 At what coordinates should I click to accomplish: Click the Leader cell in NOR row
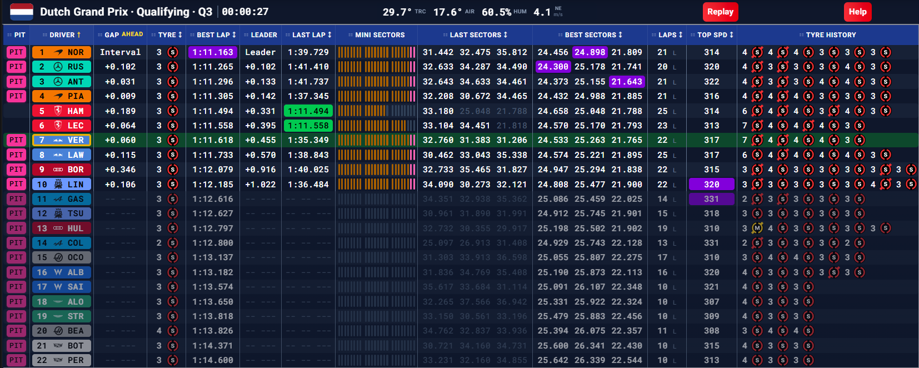pos(260,52)
